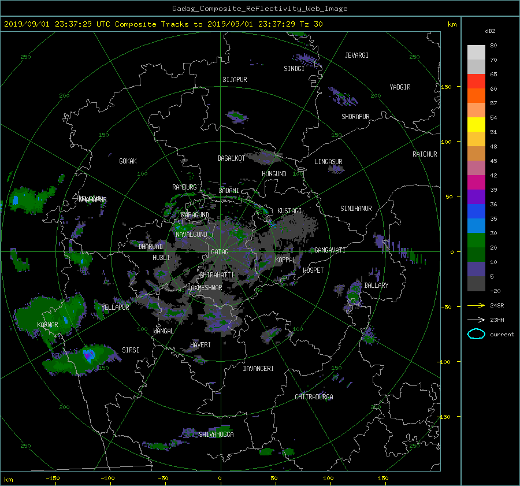Click the CHITRADURGA city label

(314, 397)
